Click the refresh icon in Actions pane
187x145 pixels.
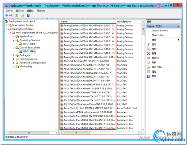coord(148,63)
